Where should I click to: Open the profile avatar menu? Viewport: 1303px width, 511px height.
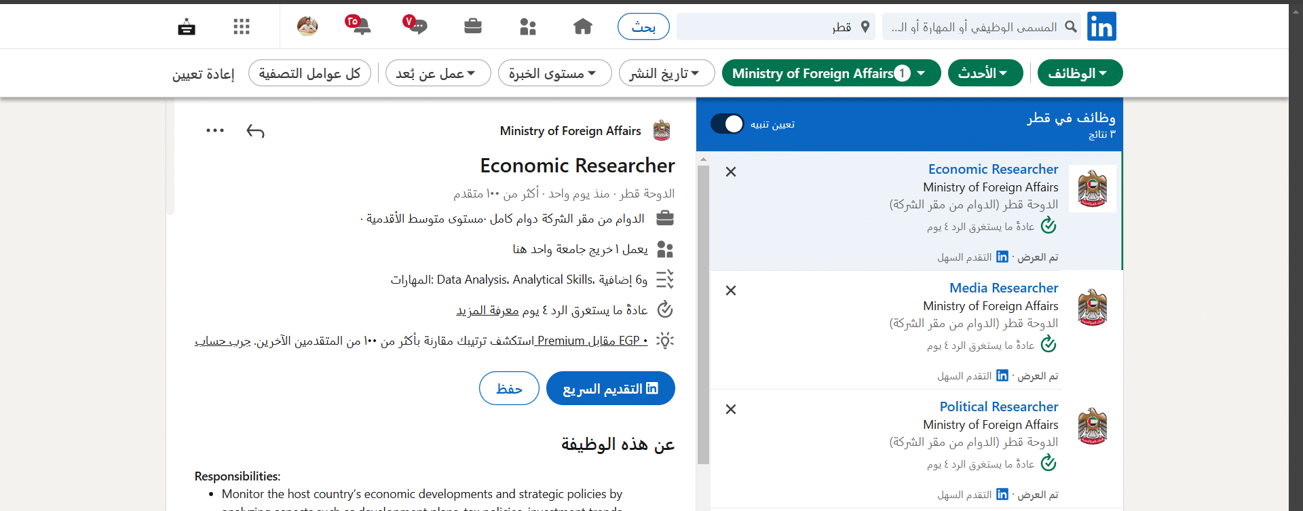[307, 26]
